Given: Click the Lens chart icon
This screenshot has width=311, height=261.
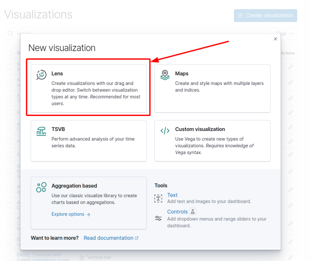Looking at the screenshot, I should [x=41, y=75].
